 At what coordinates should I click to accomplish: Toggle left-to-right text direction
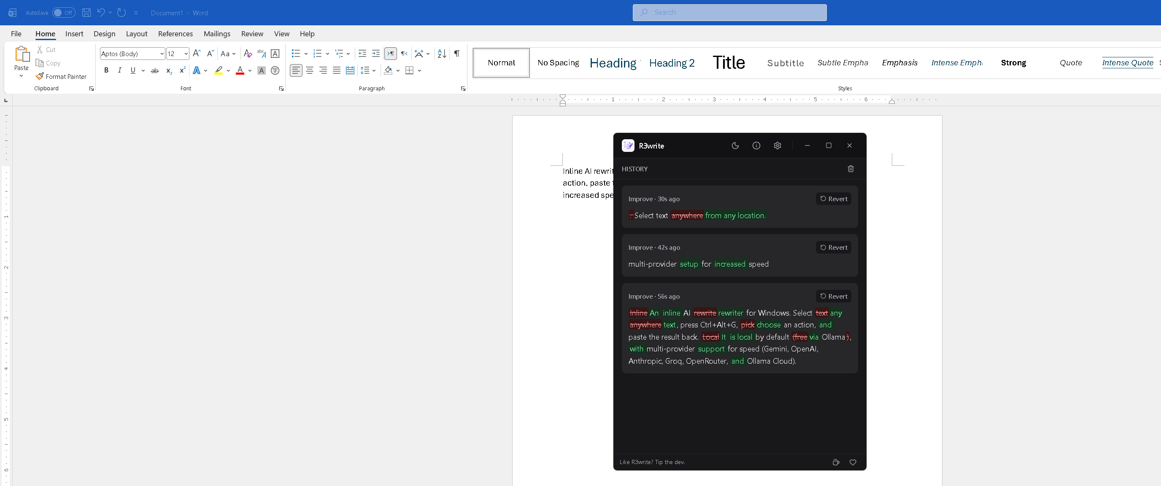[x=390, y=54]
